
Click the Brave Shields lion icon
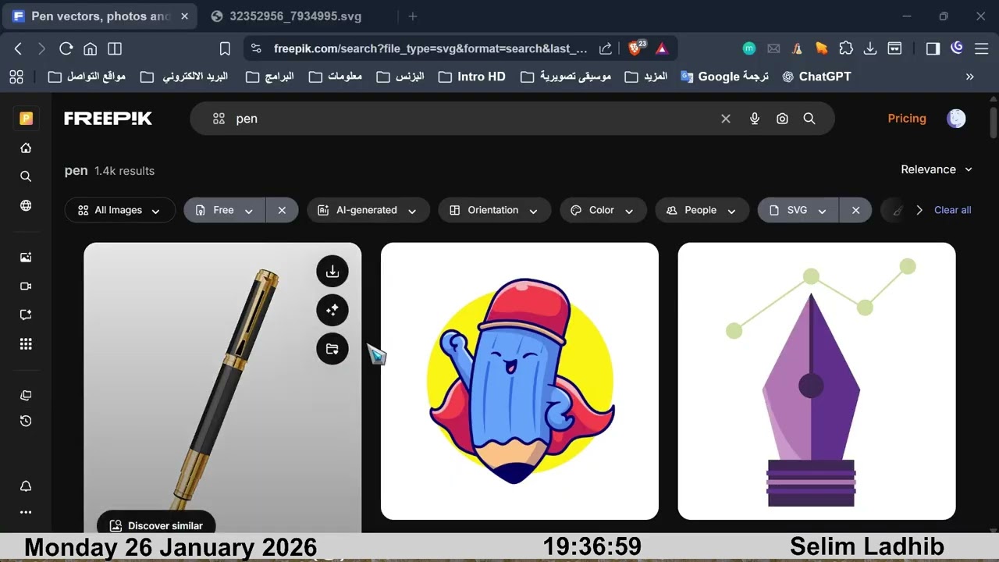[x=635, y=48]
